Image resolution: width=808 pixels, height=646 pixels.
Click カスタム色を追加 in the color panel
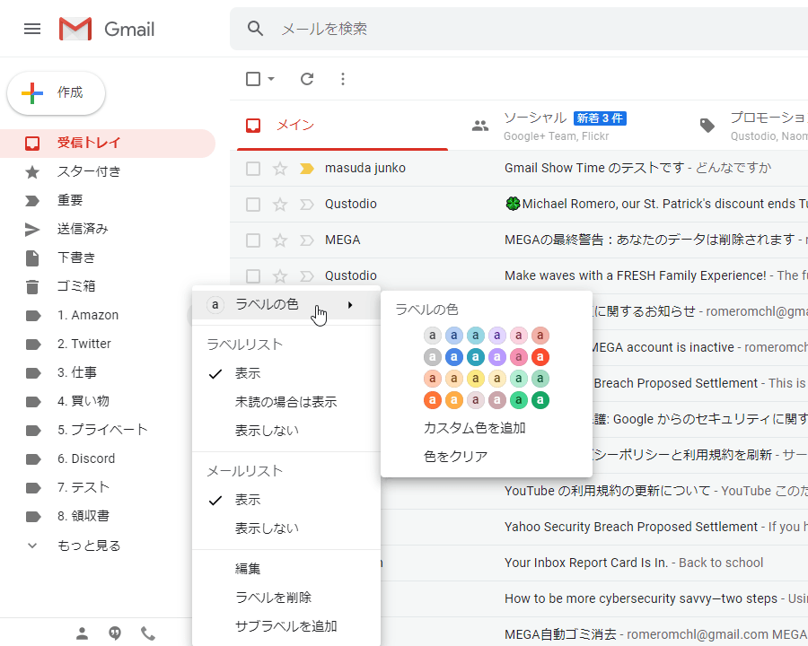[x=475, y=428]
